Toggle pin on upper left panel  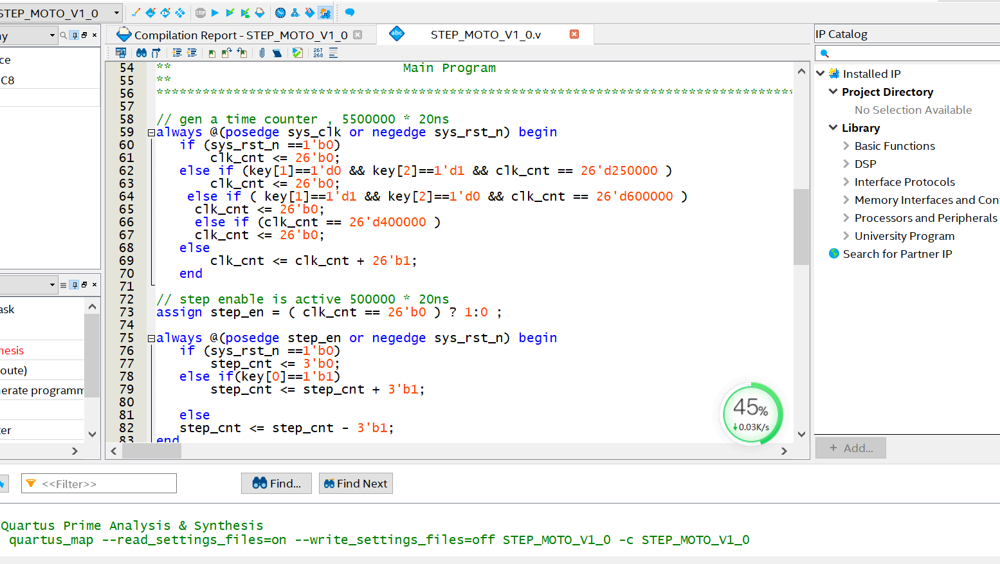coord(75,35)
